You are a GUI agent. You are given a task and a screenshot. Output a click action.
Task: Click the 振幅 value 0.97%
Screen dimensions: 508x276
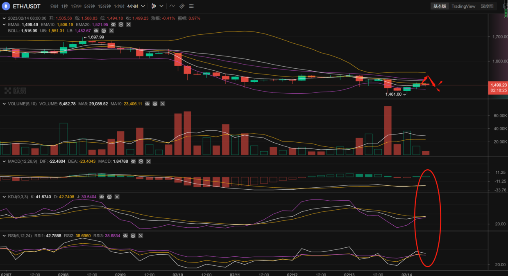195,18
